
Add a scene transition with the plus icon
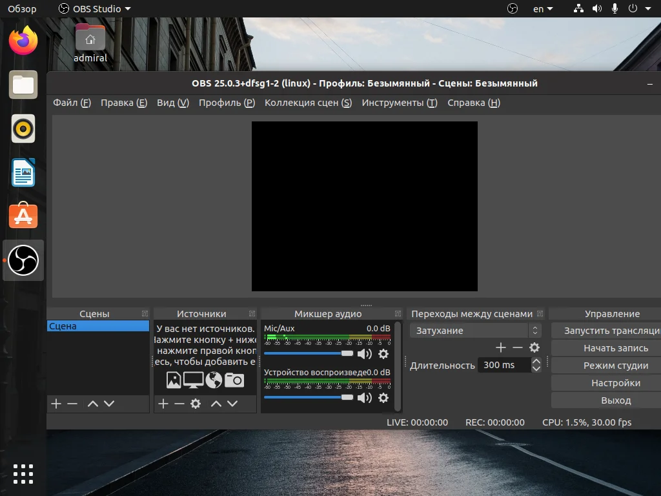(500, 347)
